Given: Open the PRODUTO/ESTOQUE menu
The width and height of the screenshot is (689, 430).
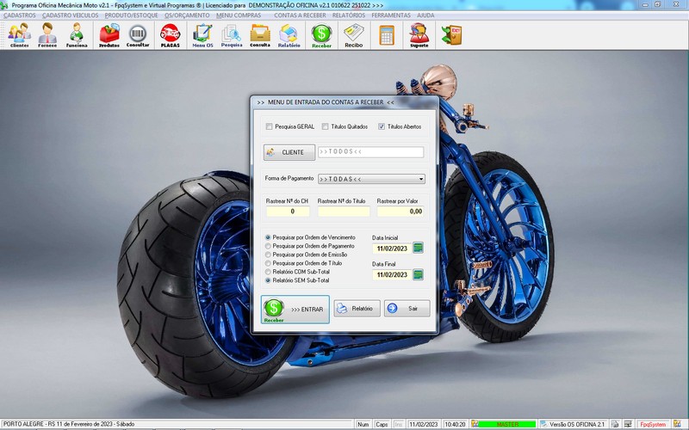Looking at the screenshot, I should [131, 15].
